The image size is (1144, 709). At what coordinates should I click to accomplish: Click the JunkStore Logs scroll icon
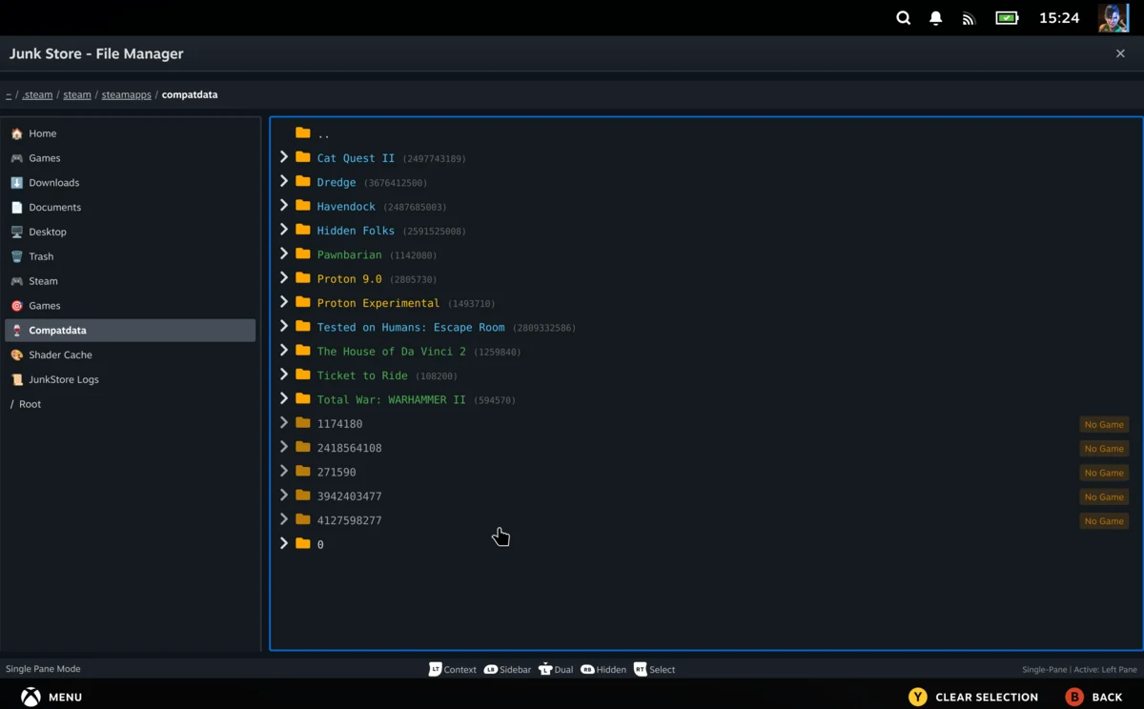point(16,379)
